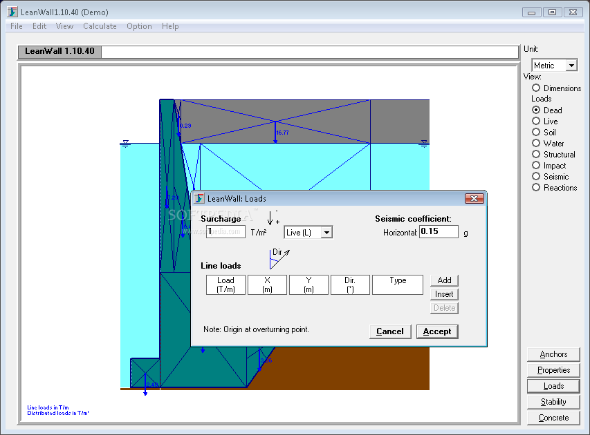This screenshot has height=435, width=590.
Task: Click the Y (m) column header
Action: [308, 284]
